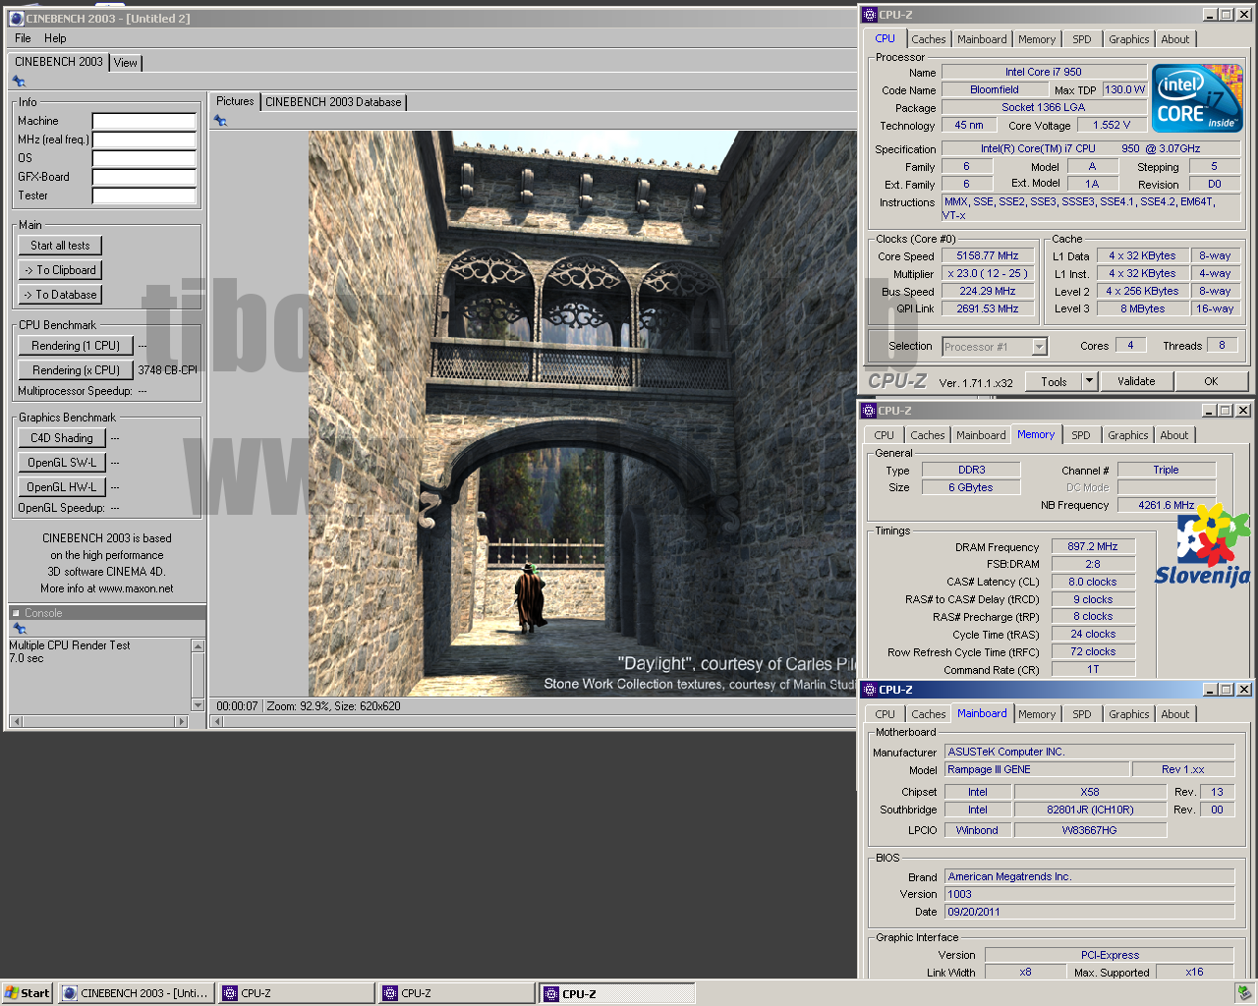Click the system tray icon on the taskbar
The height and width of the screenshot is (1006, 1258).
click(1244, 993)
